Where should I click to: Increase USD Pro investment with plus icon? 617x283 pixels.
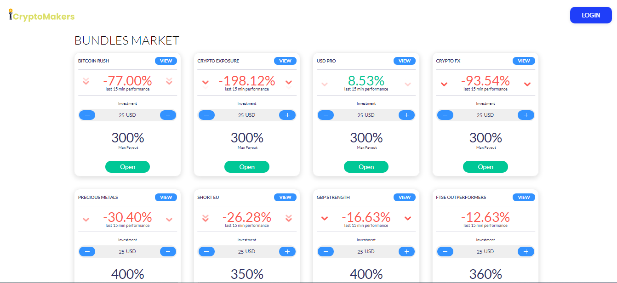point(406,115)
